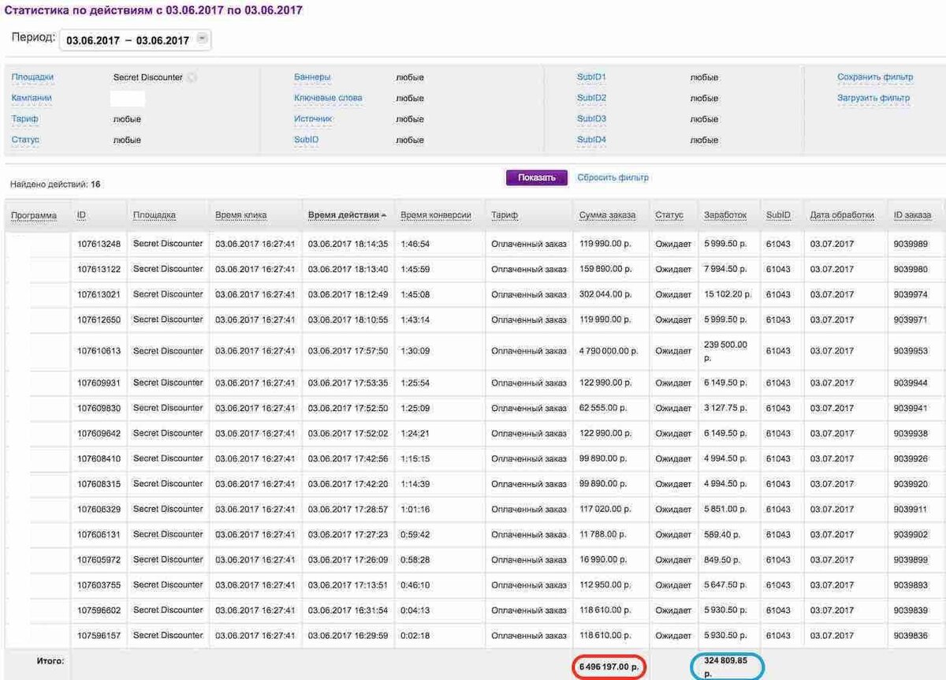Select the ID cell 107613122

[99, 269]
